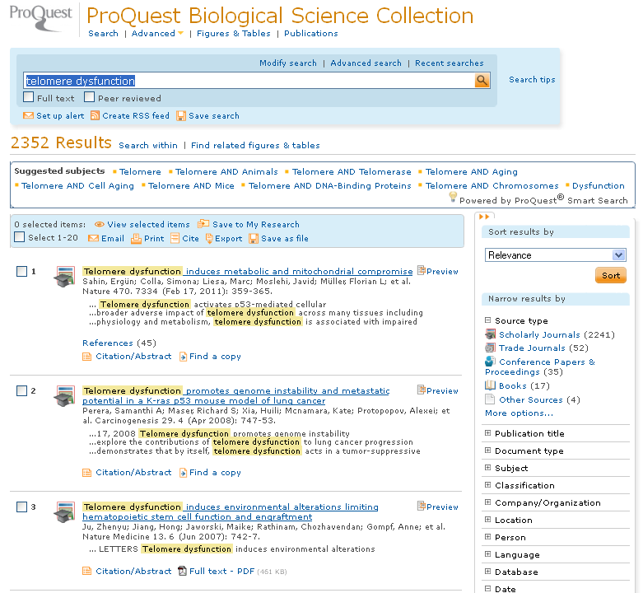Click the scholarly journal icon for result 1
The image size is (643, 593).
click(x=64, y=277)
